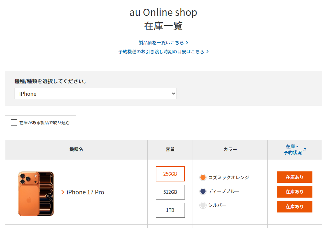Open the 予約機種のお引き渡し時期の目安 link
This screenshot has width=326, height=228.
click(x=161, y=51)
